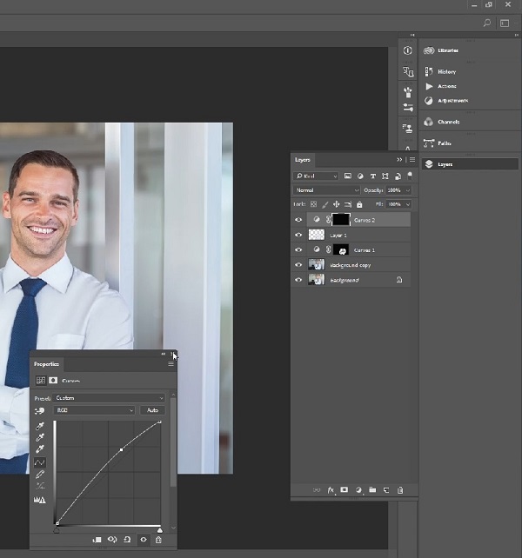Screen dimensions: 522x558
Task: Open the Preset dropdown in Properties
Action: click(109, 397)
